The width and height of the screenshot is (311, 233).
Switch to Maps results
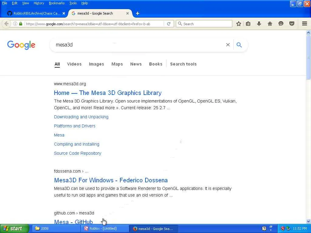(x=117, y=64)
